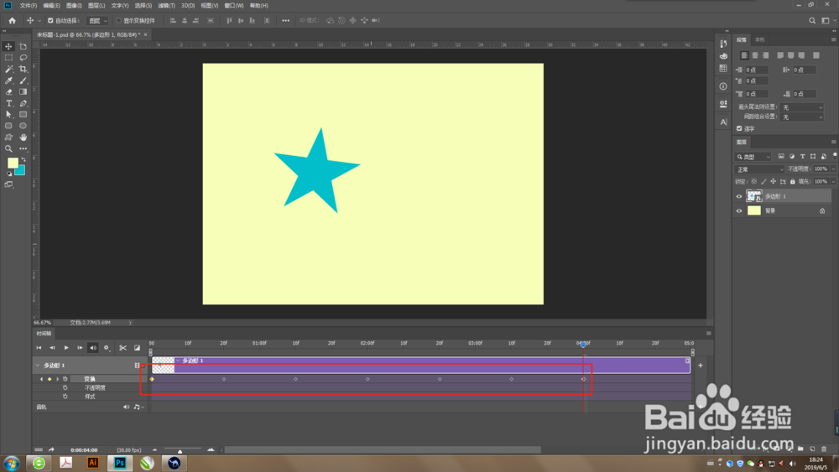Toggle the 不透明度 keyframe stopwatch

pos(65,388)
